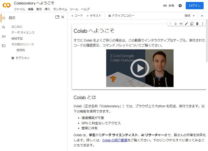Click the notebook title Colaboratory へようこそ
This screenshot has width=208, height=151.
click(x=34, y=3)
